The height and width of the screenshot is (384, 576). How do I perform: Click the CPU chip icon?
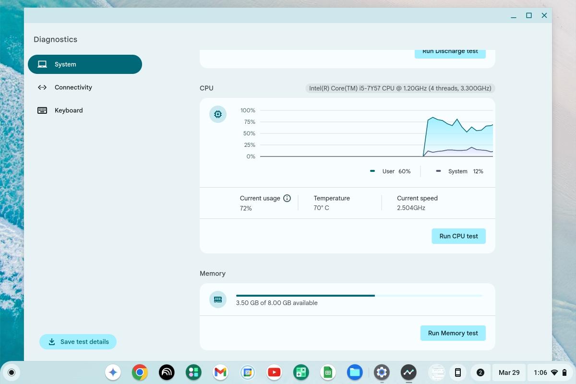(218, 114)
